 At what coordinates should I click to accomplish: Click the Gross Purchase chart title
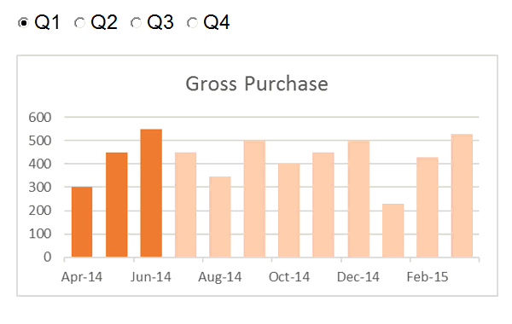click(257, 84)
